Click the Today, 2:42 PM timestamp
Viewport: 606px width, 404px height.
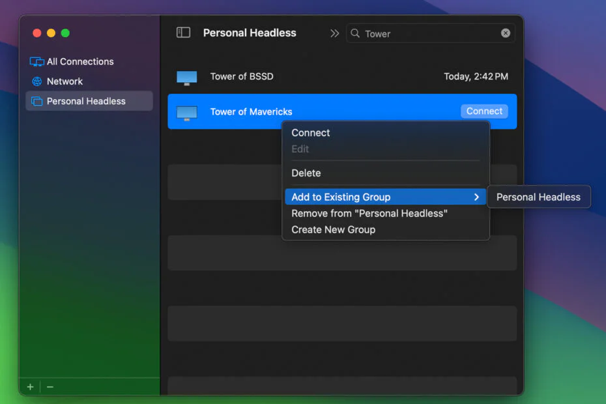(476, 76)
